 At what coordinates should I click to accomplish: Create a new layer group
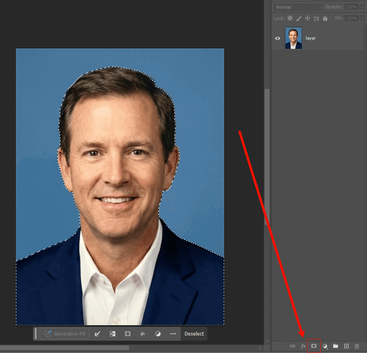336,346
